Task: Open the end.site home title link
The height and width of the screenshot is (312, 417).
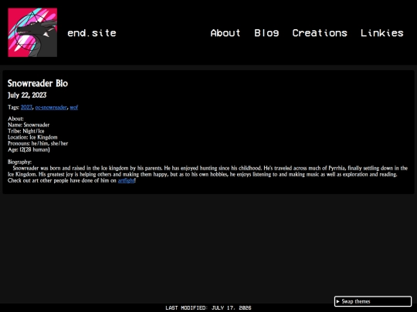Action: 92,33
